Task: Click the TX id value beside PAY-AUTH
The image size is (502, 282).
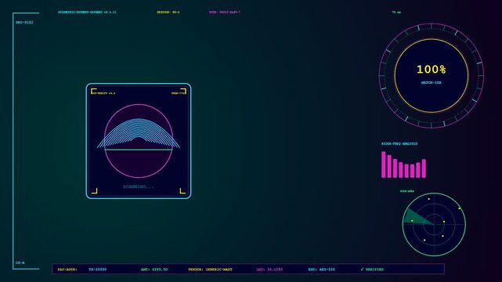Action: [98, 269]
